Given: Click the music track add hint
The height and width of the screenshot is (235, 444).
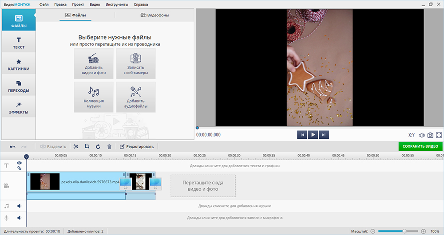Looking at the screenshot, I should (x=235, y=206).
